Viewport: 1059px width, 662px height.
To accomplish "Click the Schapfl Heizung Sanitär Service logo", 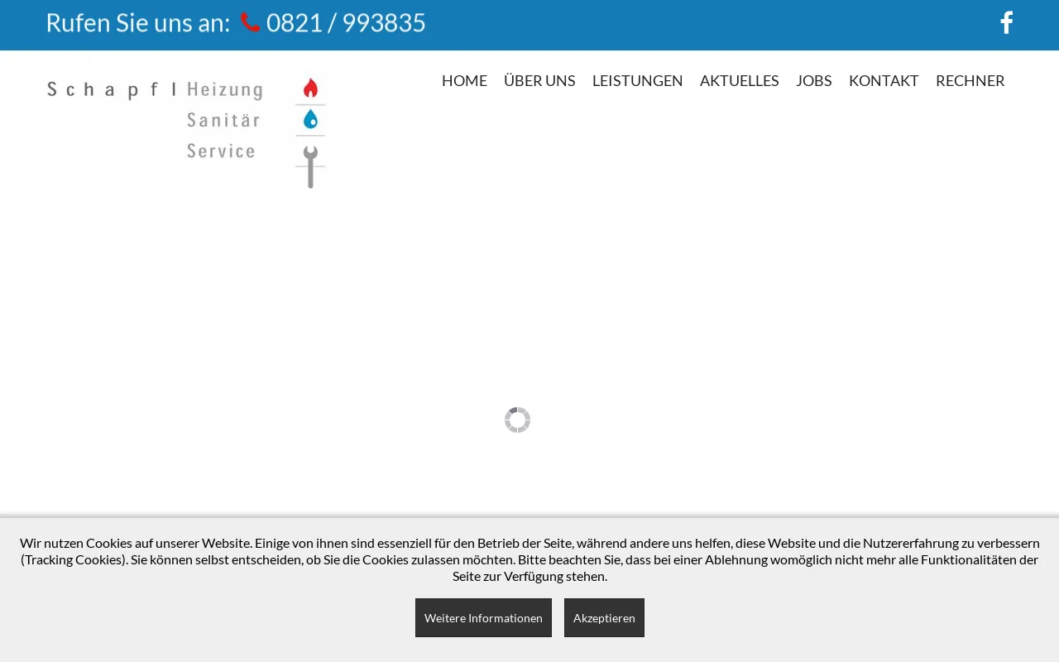I will click(195, 132).
